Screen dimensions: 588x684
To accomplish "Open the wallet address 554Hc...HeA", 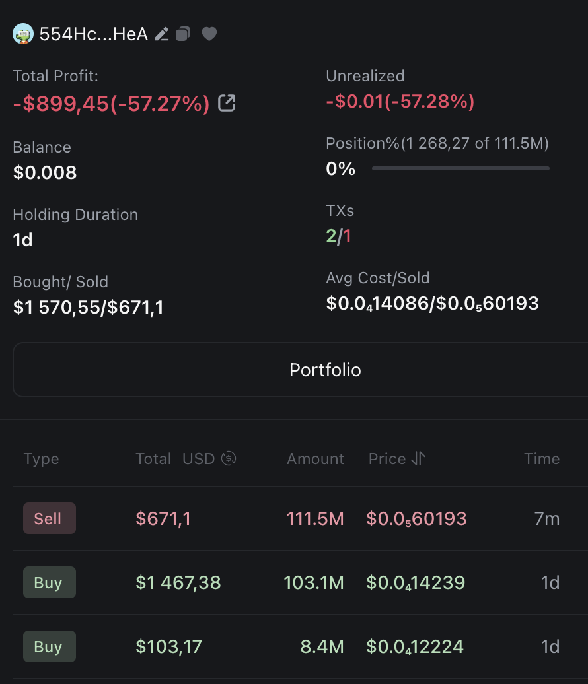I will (93, 34).
